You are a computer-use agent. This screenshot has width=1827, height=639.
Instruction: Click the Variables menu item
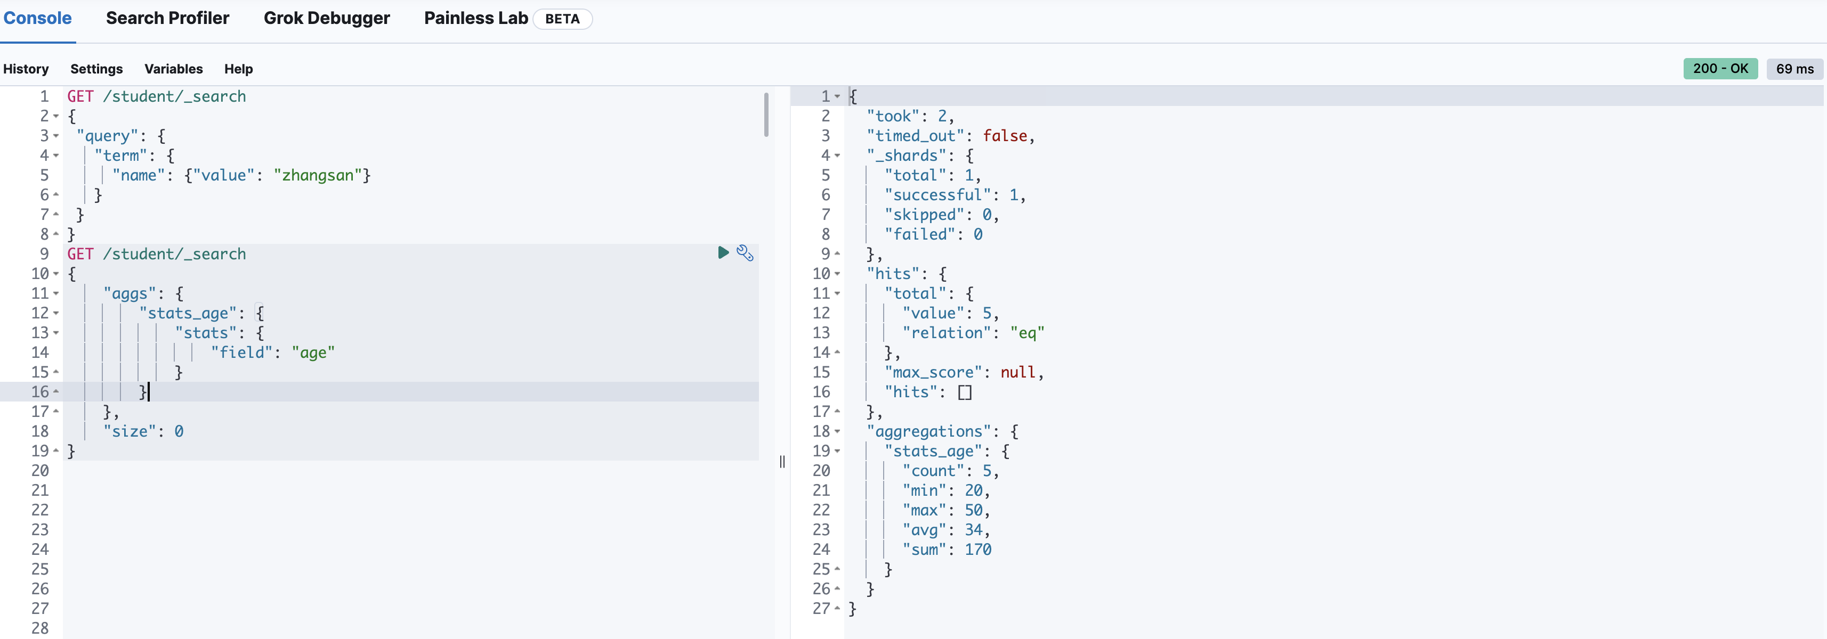(x=173, y=68)
